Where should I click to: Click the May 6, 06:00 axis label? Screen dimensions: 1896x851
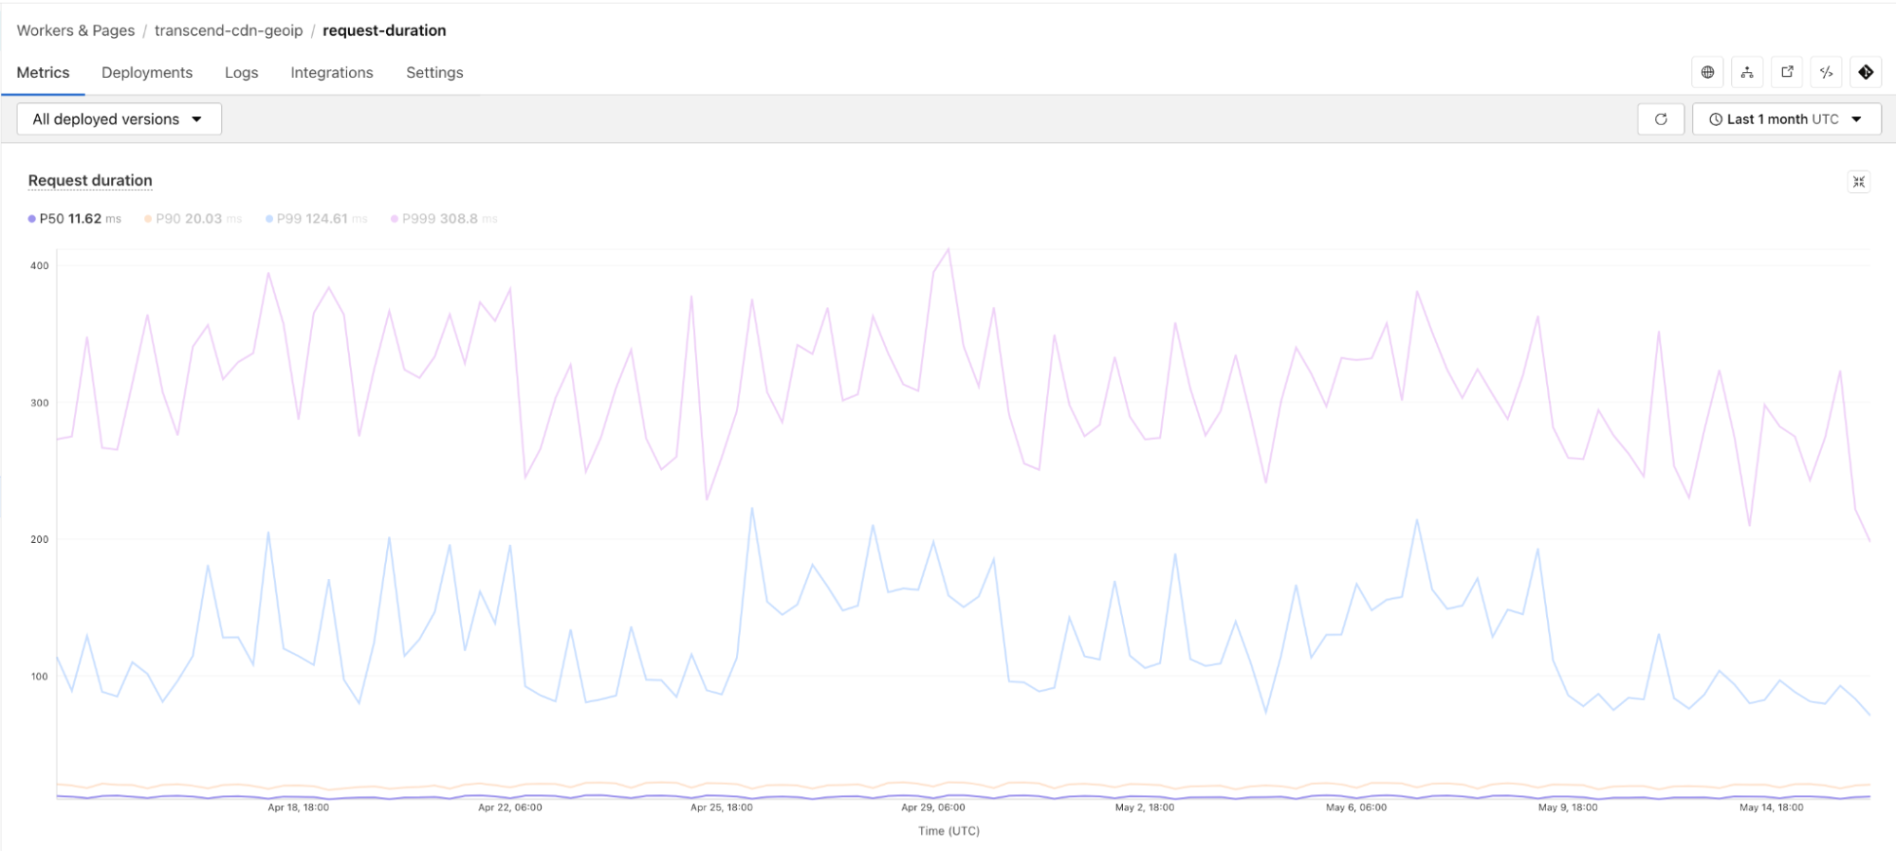coord(1356,807)
